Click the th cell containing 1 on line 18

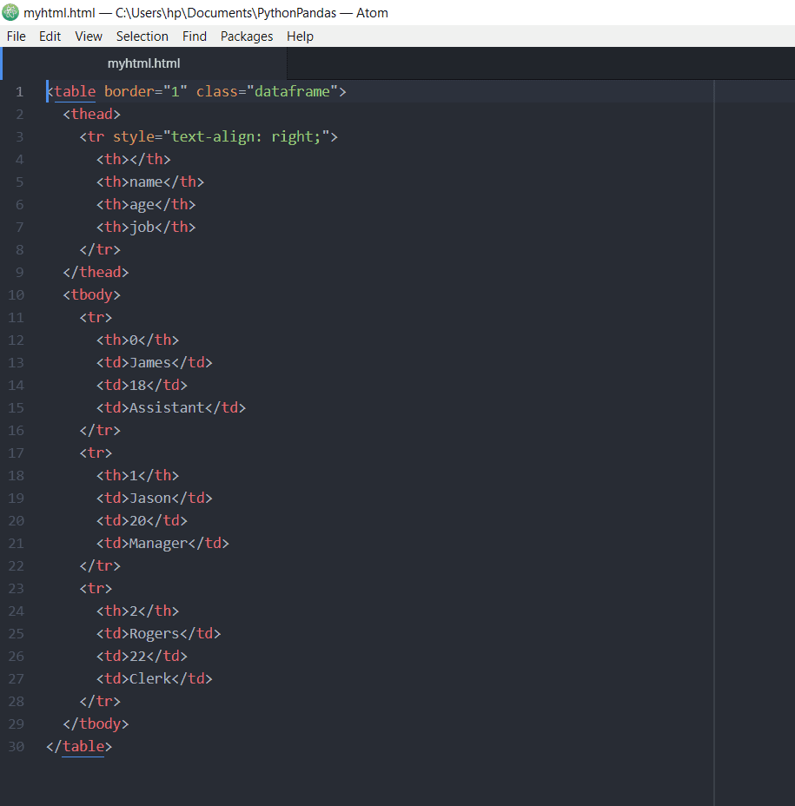click(x=138, y=475)
